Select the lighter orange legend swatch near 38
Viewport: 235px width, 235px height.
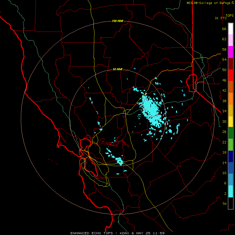(x=231, y=99)
